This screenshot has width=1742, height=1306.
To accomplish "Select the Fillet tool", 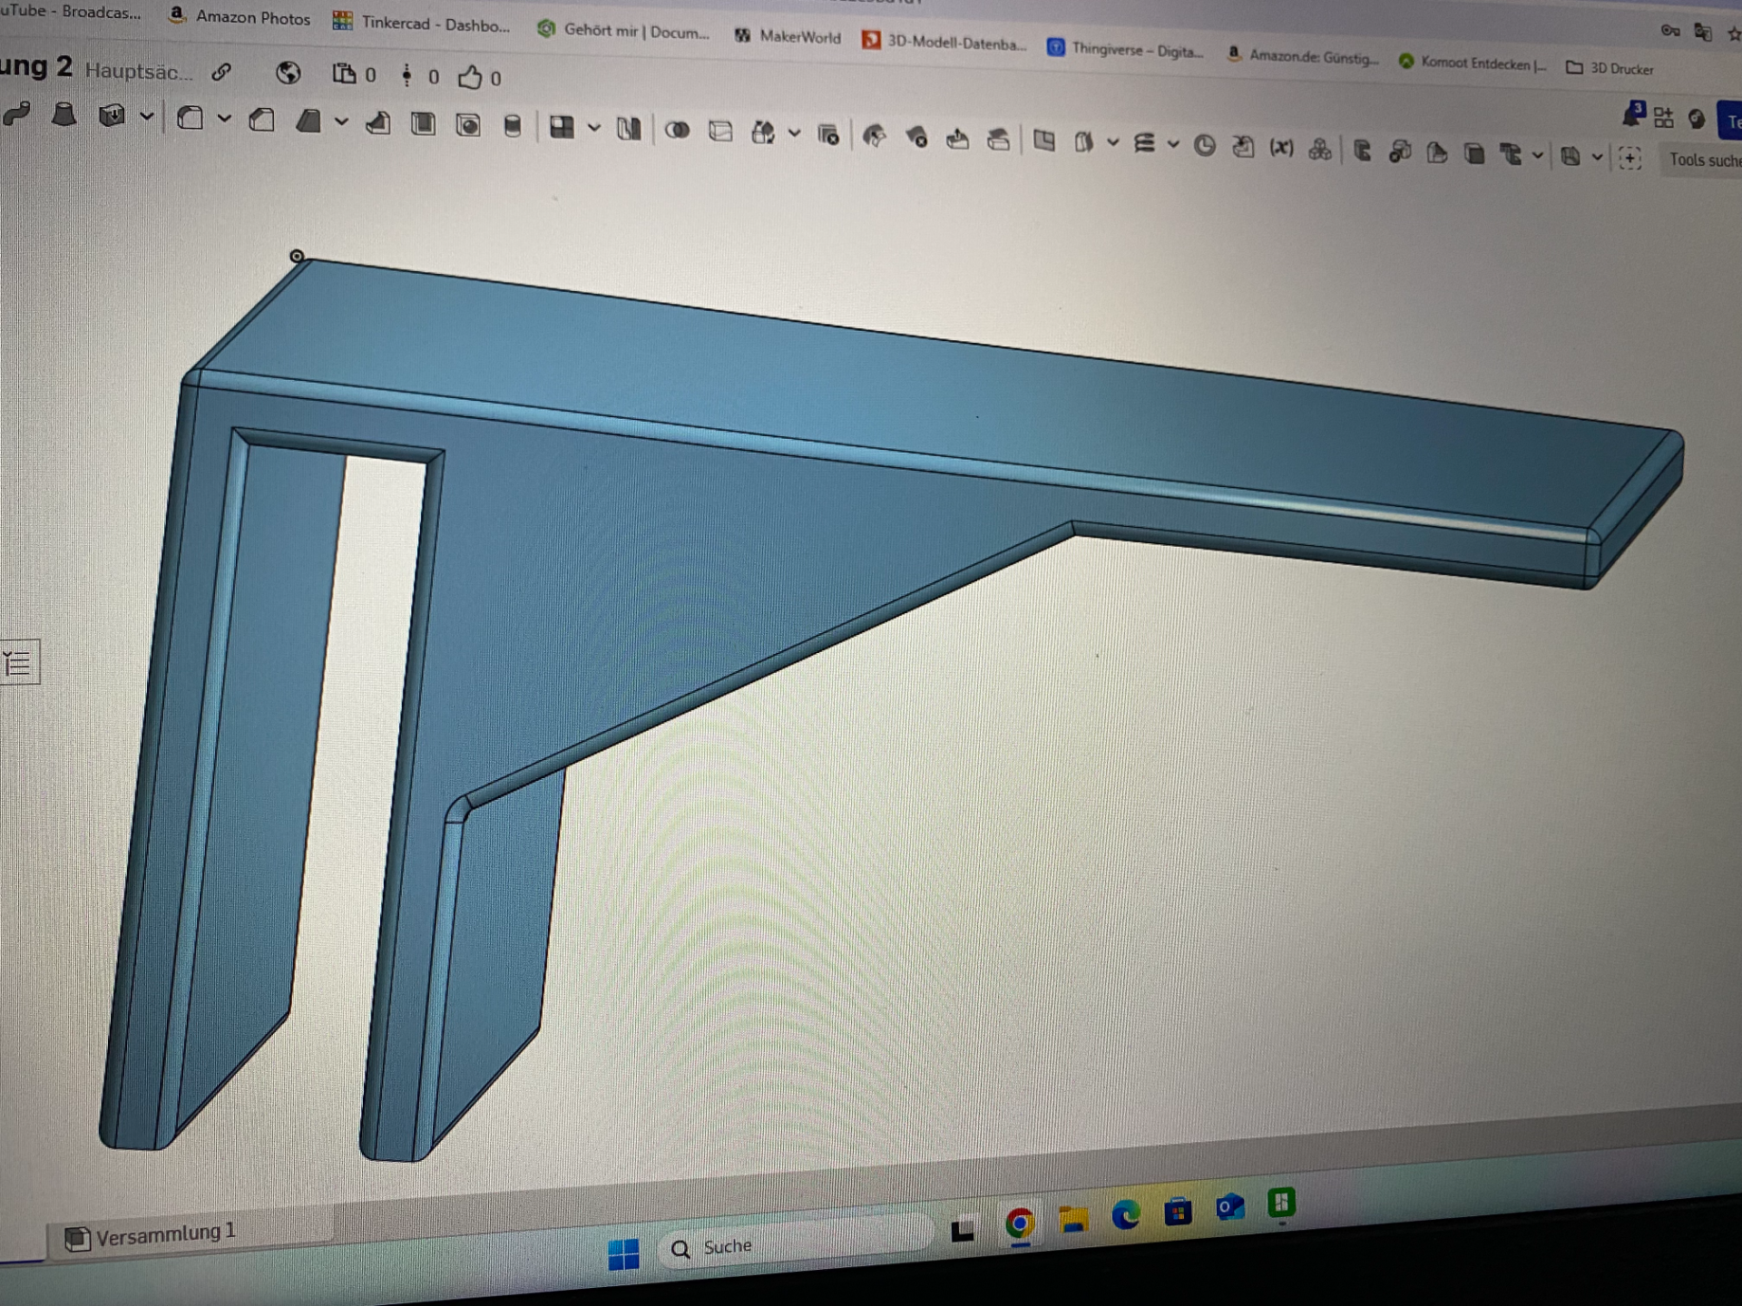I will click(191, 118).
